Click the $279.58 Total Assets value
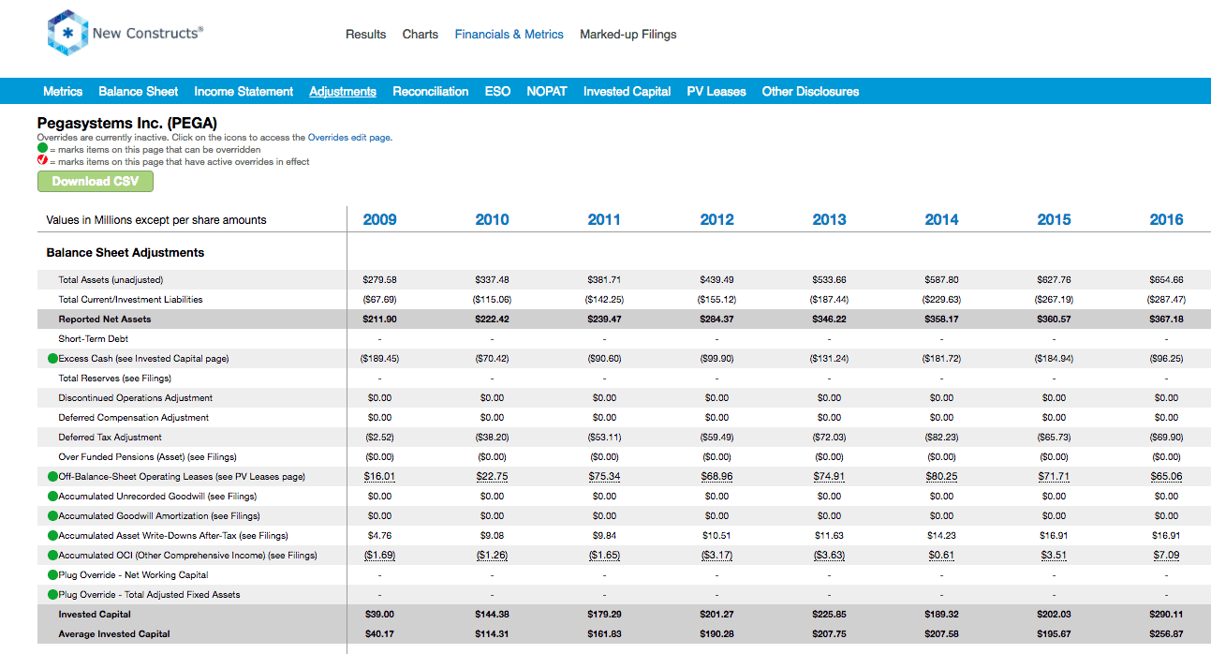Screen dimensions: 1211x654 pos(379,280)
